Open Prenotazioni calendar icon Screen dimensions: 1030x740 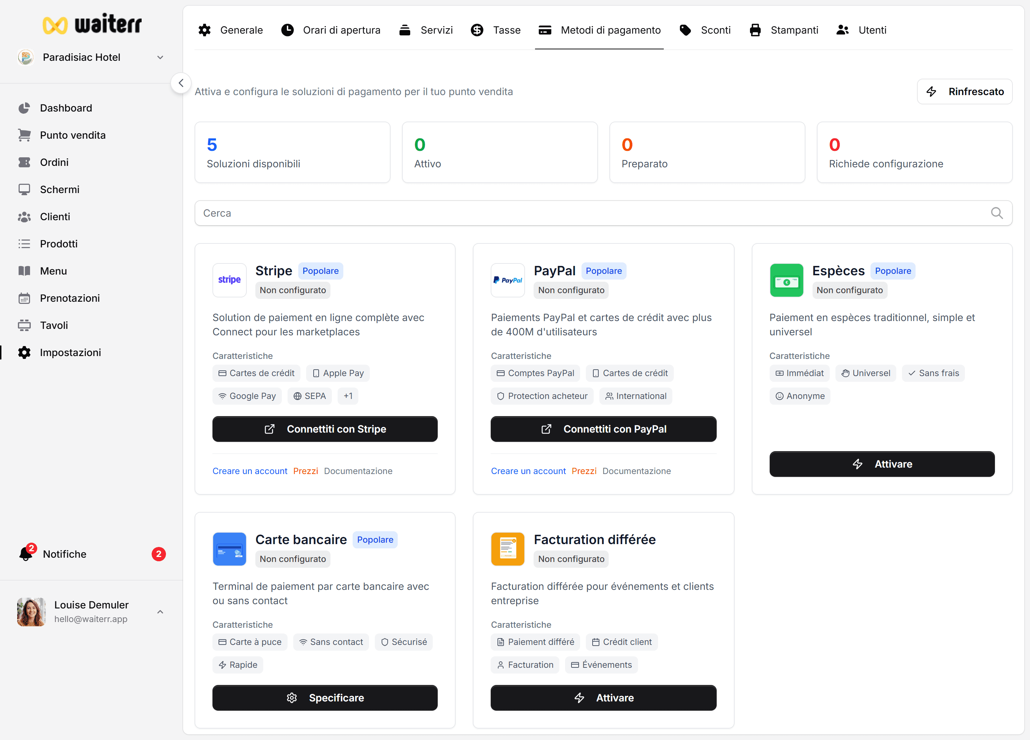(24, 298)
